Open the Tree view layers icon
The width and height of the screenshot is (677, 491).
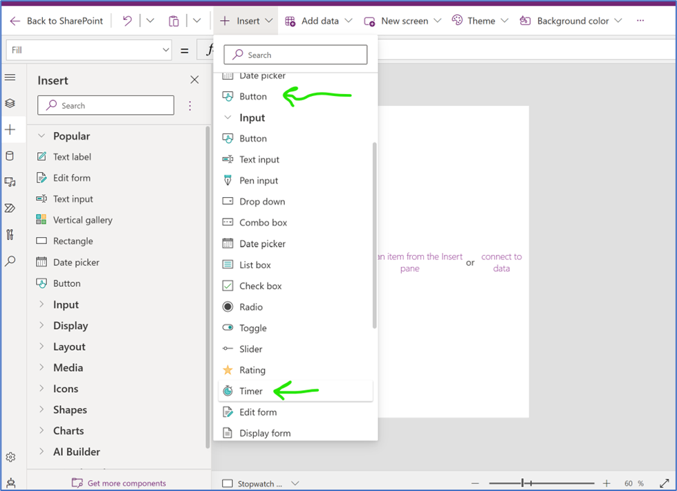point(10,103)
